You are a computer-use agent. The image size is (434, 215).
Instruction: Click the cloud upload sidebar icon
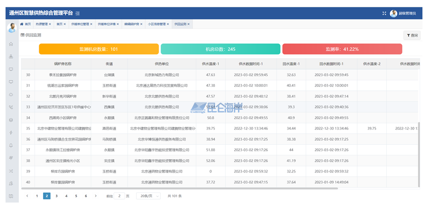point(11,95)
